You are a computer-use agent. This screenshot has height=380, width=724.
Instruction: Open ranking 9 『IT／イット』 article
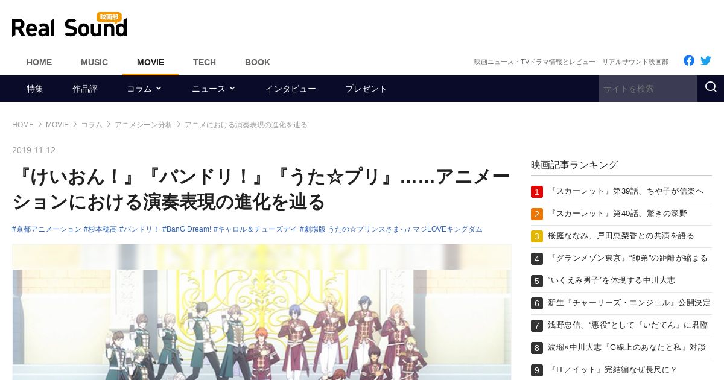pyautogui.click(x=612, y=370)
